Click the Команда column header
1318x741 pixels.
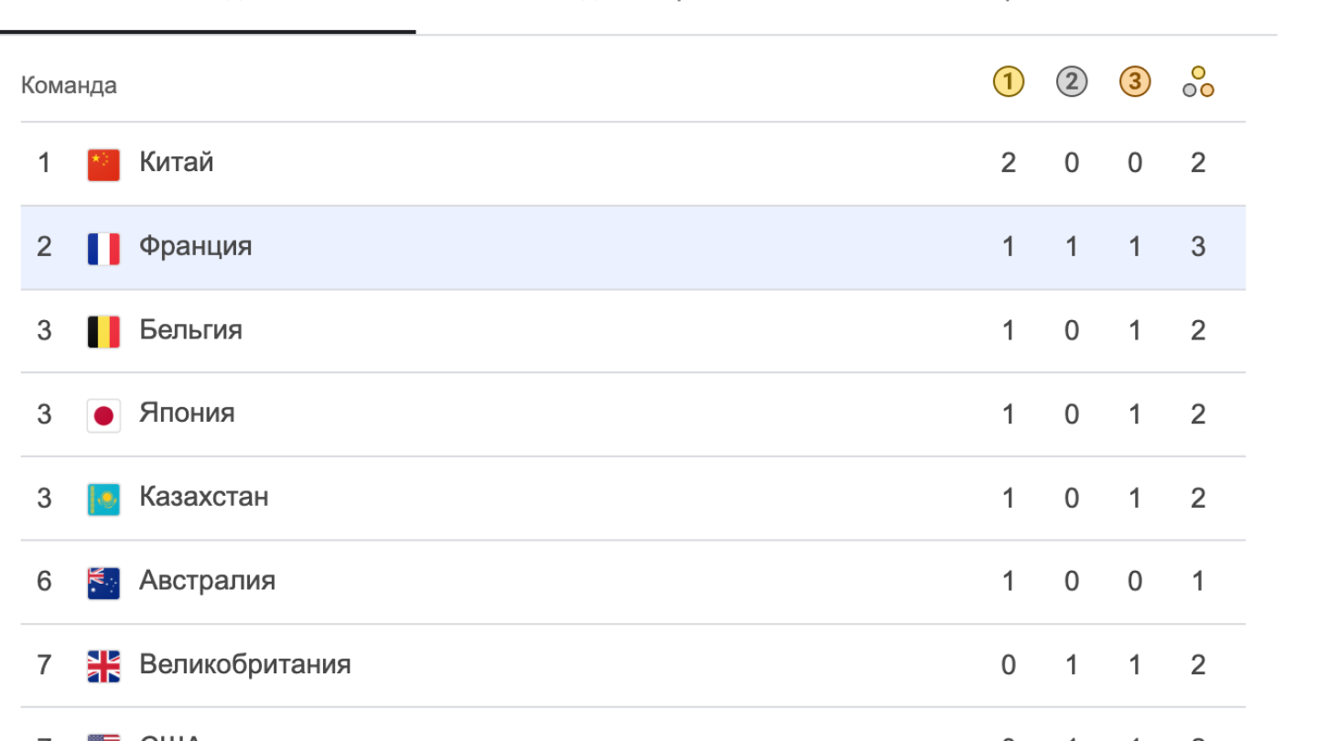pyautogui.click(x=69, y=86)
